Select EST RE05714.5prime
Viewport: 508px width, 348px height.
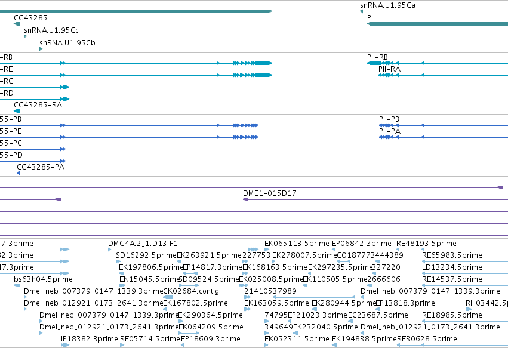[150, 339]
